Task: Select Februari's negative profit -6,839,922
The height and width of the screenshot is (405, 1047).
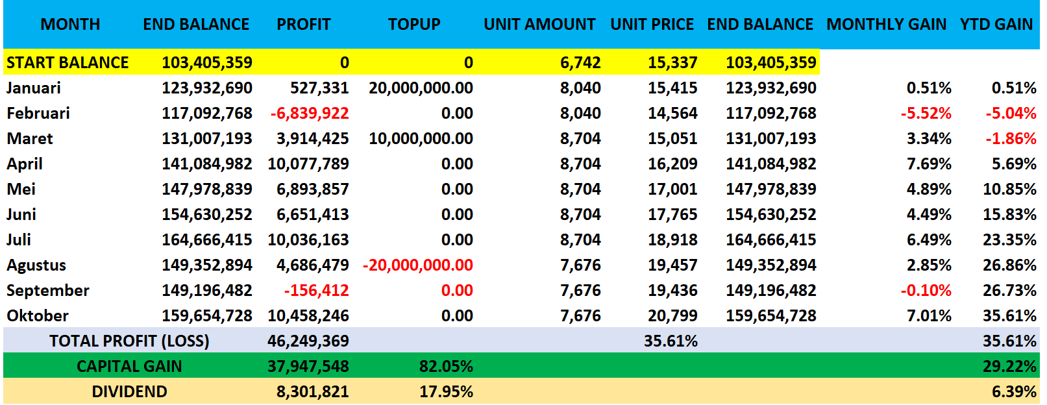Action: [x=310, y=114]
